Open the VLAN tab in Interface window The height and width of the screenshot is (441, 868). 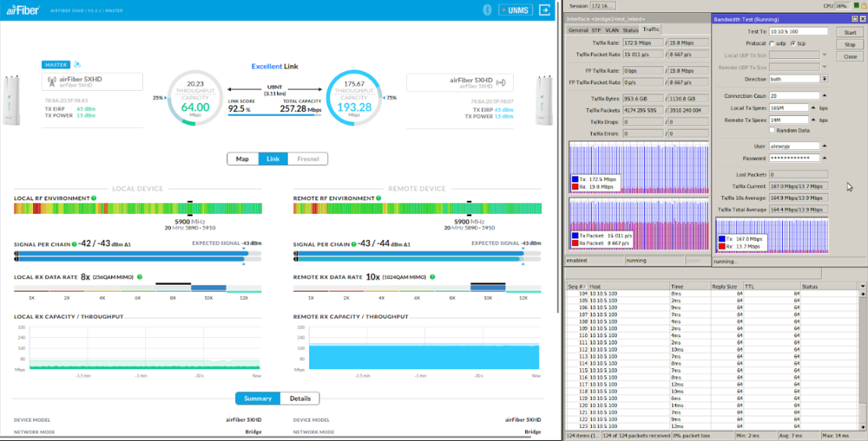(610, 29)
